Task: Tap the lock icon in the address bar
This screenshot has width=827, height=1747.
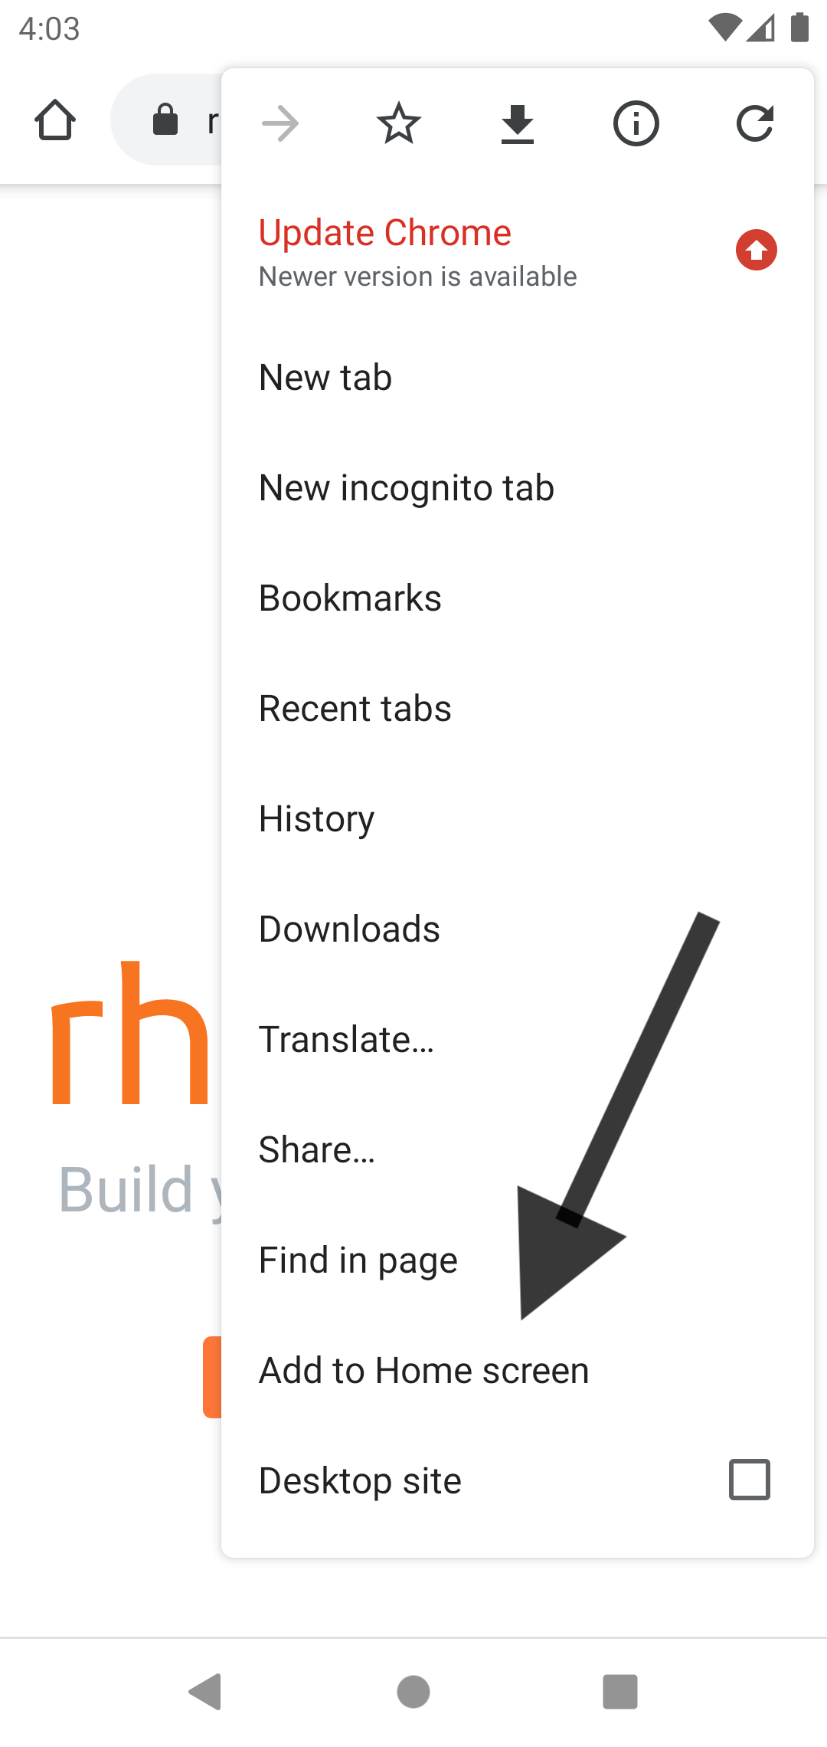Action: pos(165,120)
